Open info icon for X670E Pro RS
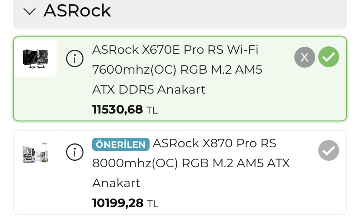 pos(75,58)
